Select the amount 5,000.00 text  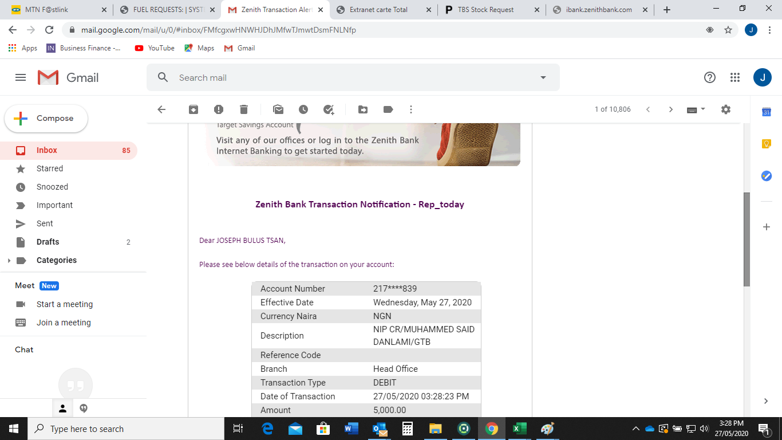point(390,410)
